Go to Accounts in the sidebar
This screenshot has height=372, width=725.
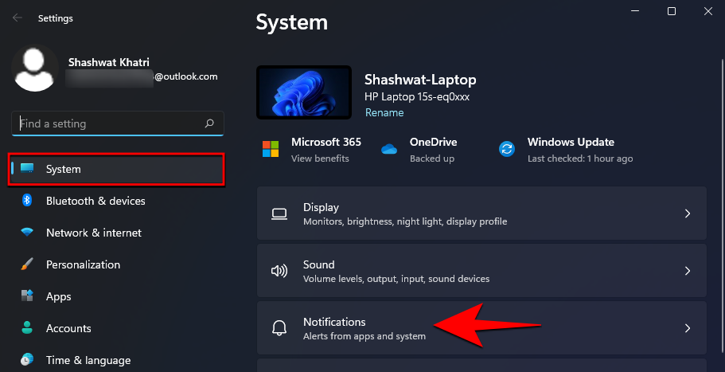pyautogui.click(x=68, y=328)
